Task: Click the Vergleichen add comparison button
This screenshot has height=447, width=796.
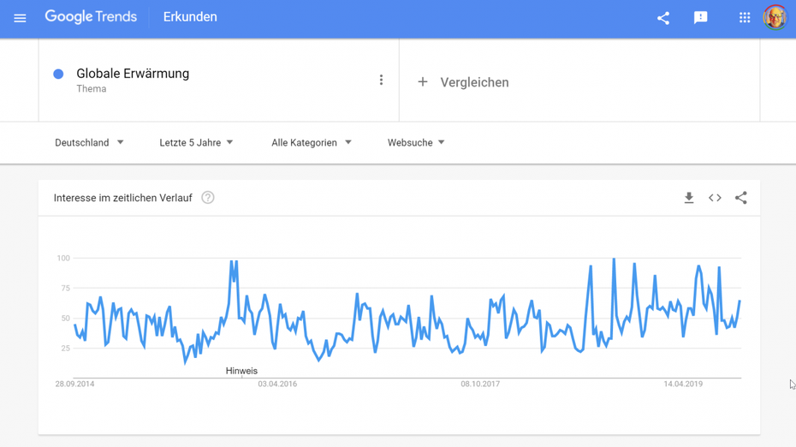Action: coord(463,82)
